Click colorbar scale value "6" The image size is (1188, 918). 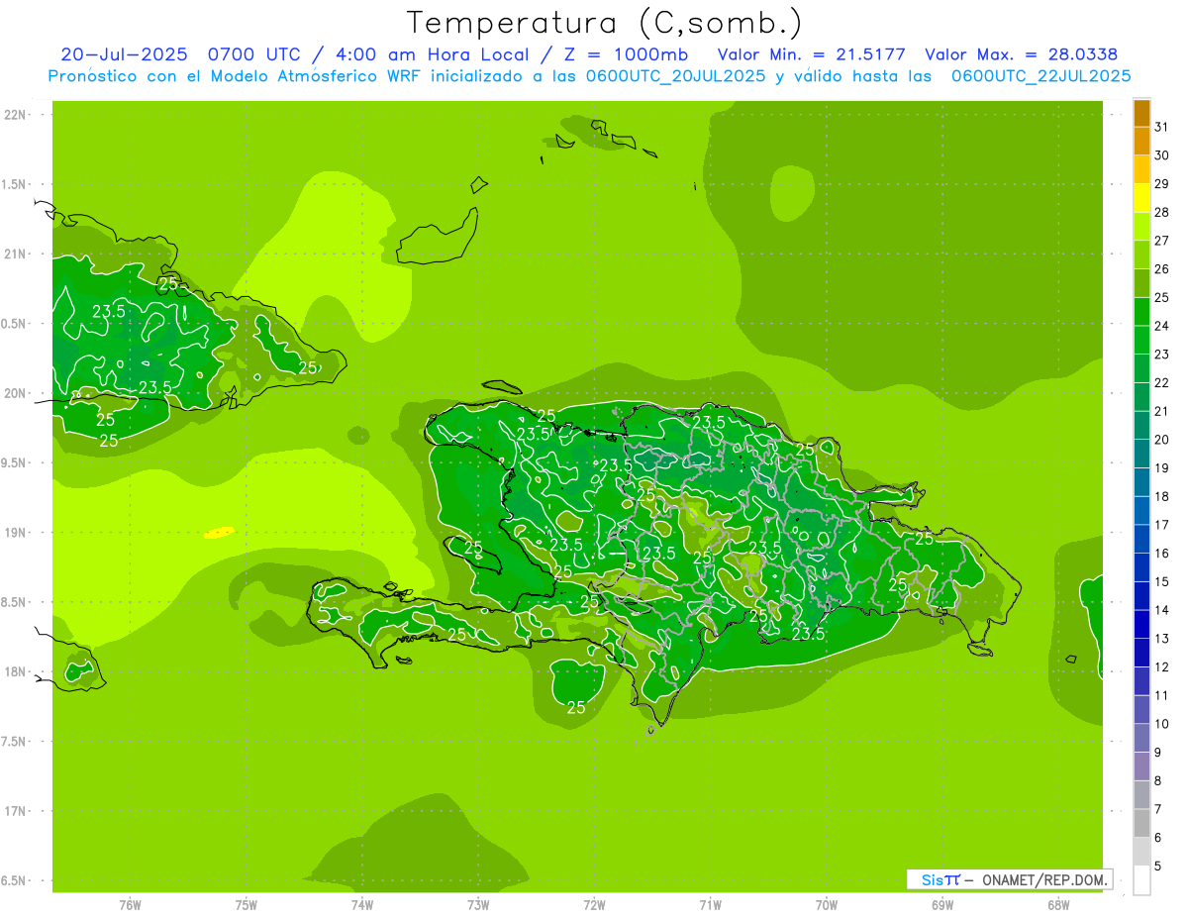pyautogui.click(x=1158, y=838)
